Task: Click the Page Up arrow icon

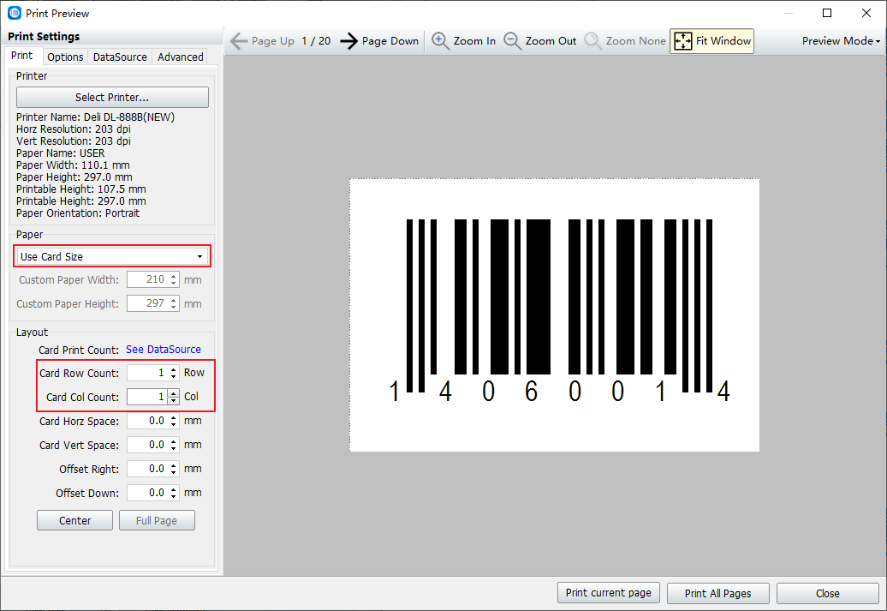Action: 239,41
